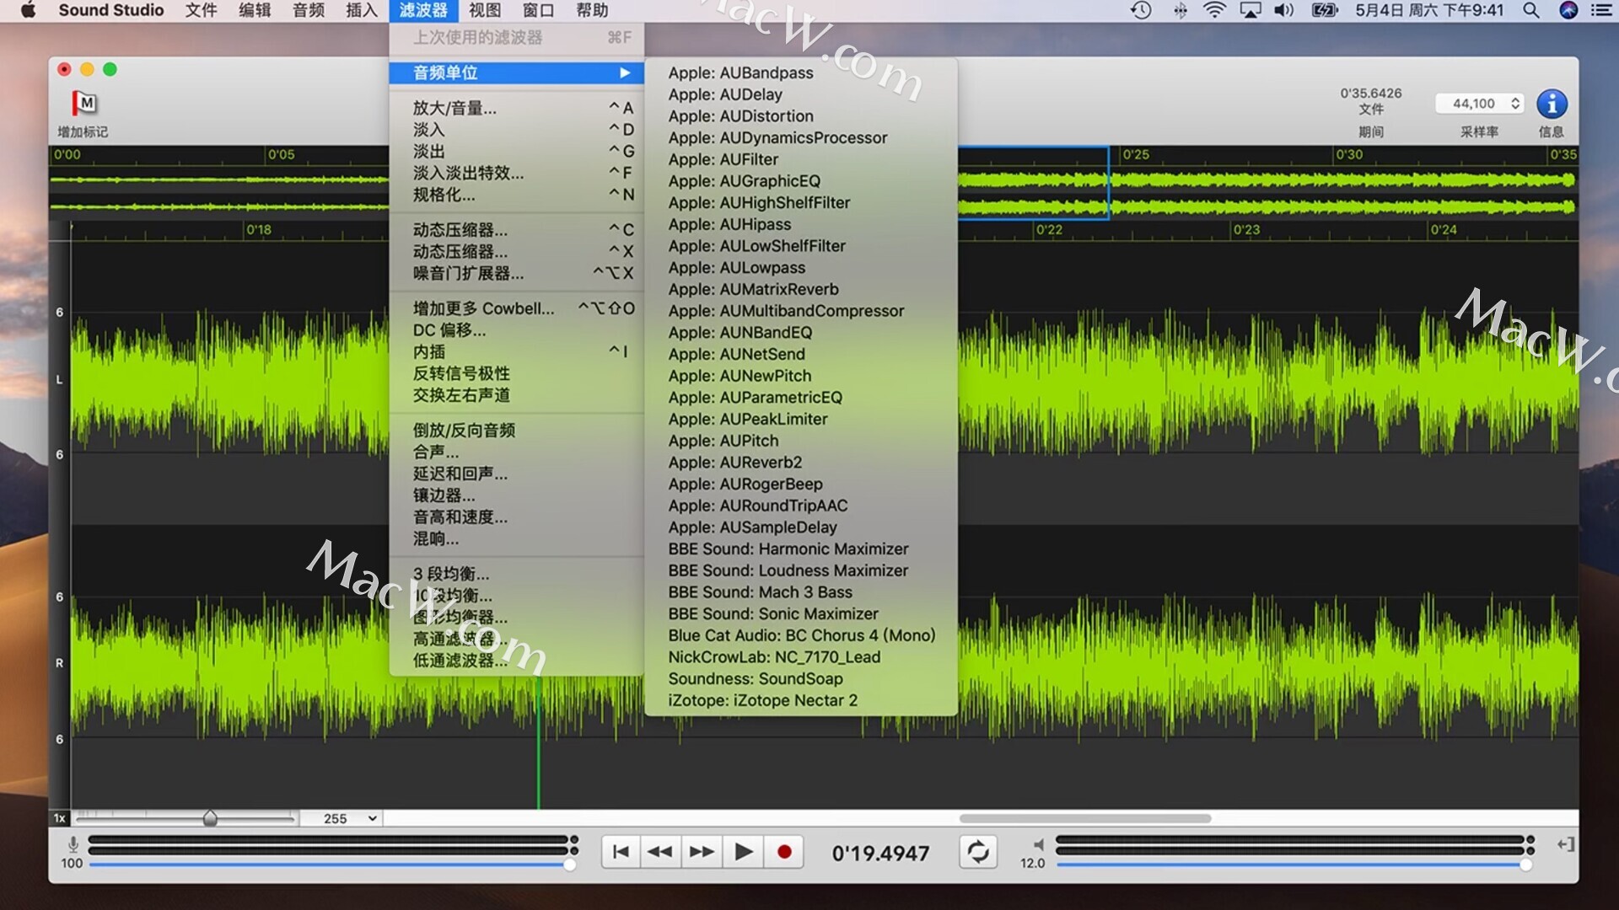Viewport: 1619px width, 910px height.
Task: Open Siri from the menu bar
Action: click(1568, 10)
